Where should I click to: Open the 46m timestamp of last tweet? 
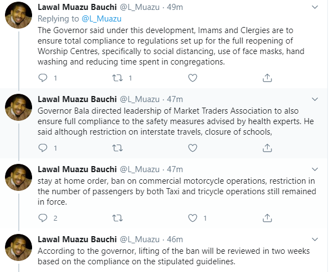coord(175,239)
